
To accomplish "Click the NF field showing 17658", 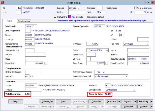I will coord(142,12).
